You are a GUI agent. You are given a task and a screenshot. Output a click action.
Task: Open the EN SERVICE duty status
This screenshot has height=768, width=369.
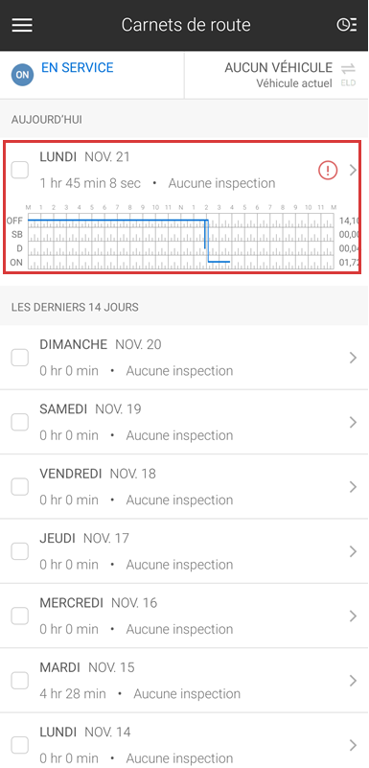pos(78,67)
